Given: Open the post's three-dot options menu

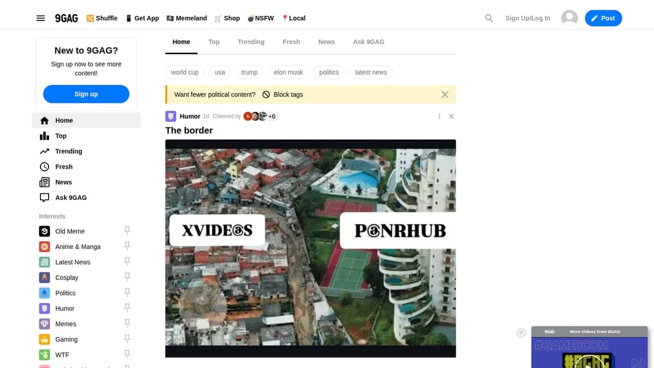Looking at the screenshot, I should pos(439,117).
